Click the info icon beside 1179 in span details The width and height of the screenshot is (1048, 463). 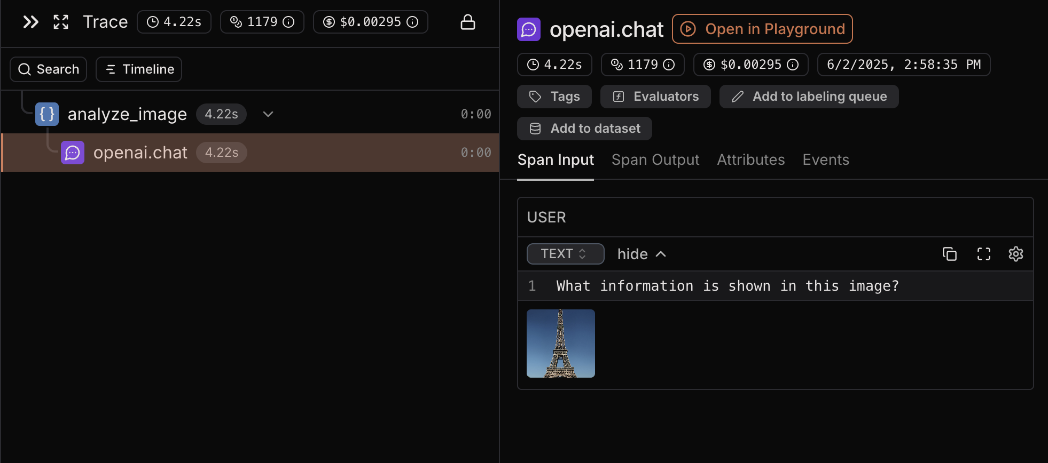pos(669,65)
